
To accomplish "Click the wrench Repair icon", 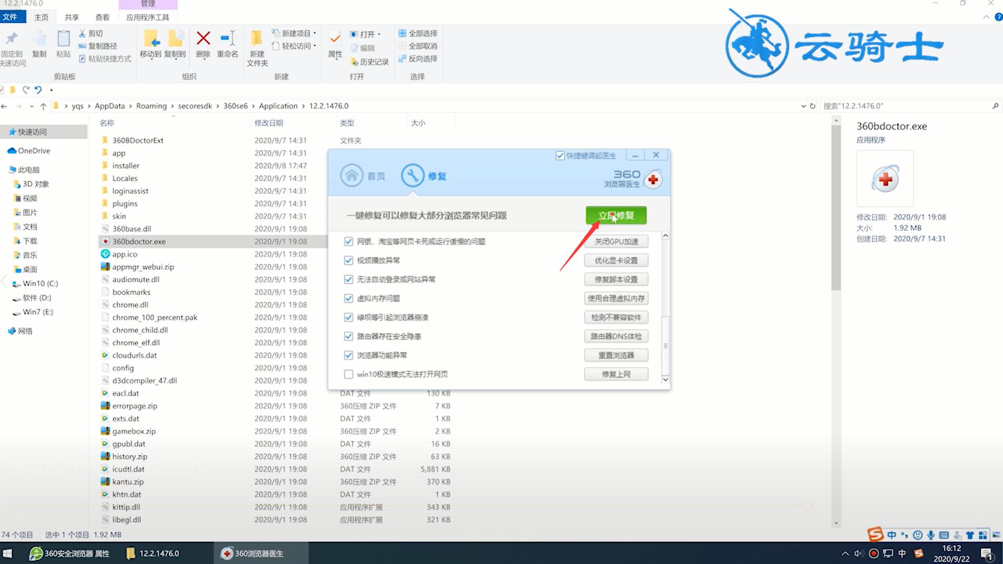I will tap(412, 176).
